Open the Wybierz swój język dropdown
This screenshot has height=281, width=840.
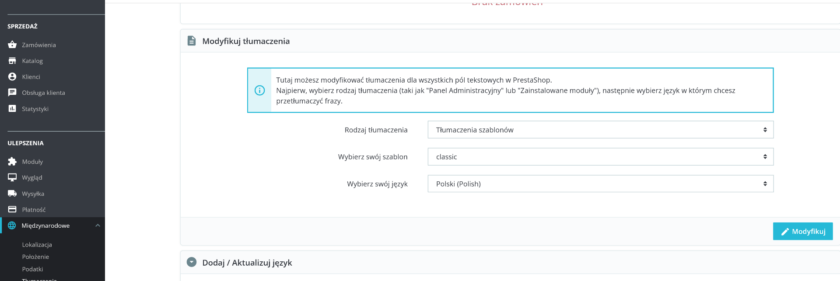[600, 184]
